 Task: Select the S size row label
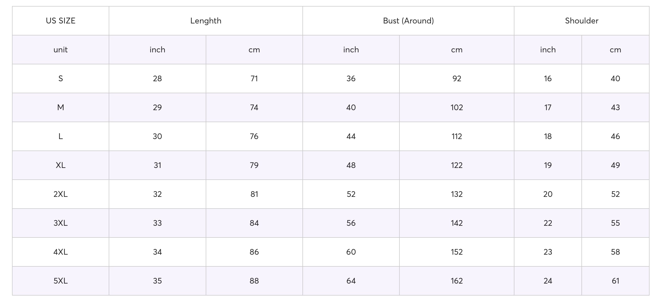click(x=60, y=79)
